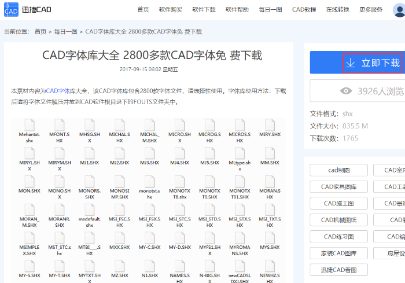Select the MY-T.SHX file icon
Image resolution: width=405 pixels, height=283 pixels.
click(60, 266)
